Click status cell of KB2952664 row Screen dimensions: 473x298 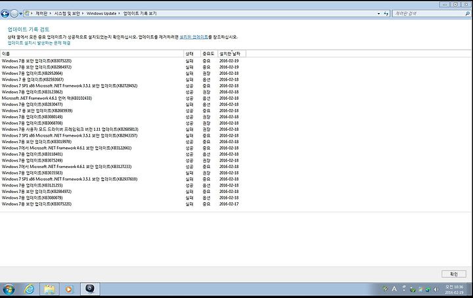pyautogui.click(x=189, y=74)
